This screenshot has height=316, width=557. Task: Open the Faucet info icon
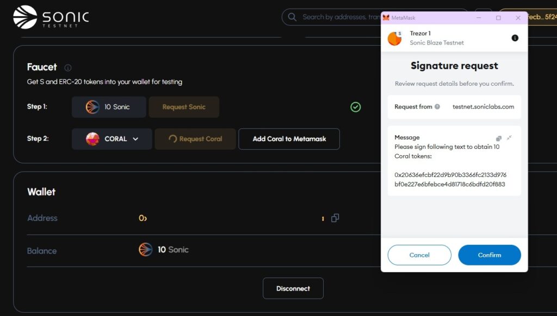click(68, 67)
